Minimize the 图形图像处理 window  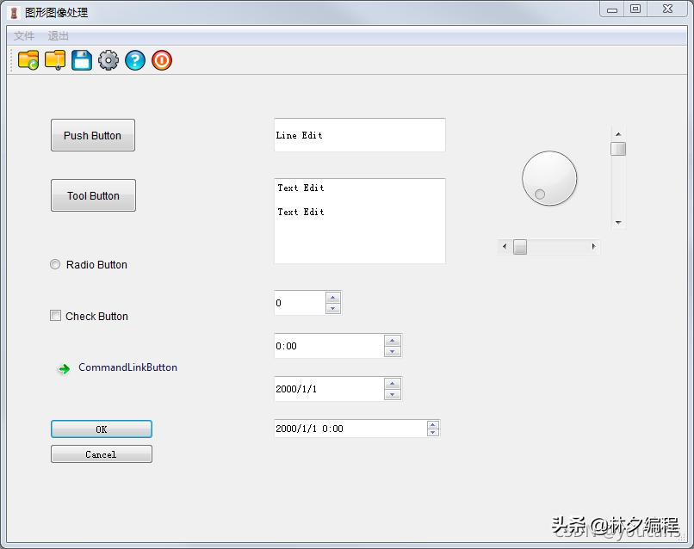coord(612,9)
